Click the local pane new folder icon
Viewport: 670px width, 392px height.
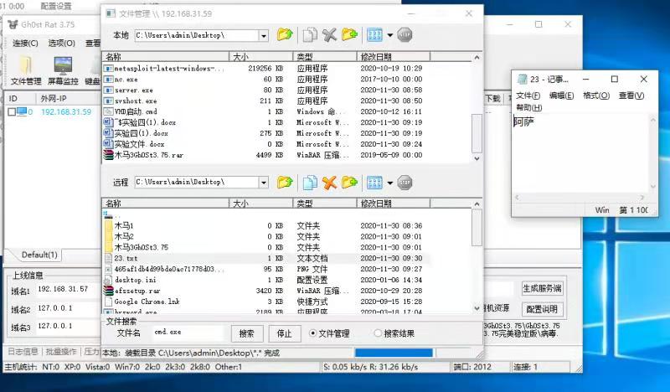(349, 34)
